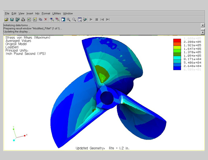Open the File menu
This screenshot has width=208, height=160.
point(7,13)
